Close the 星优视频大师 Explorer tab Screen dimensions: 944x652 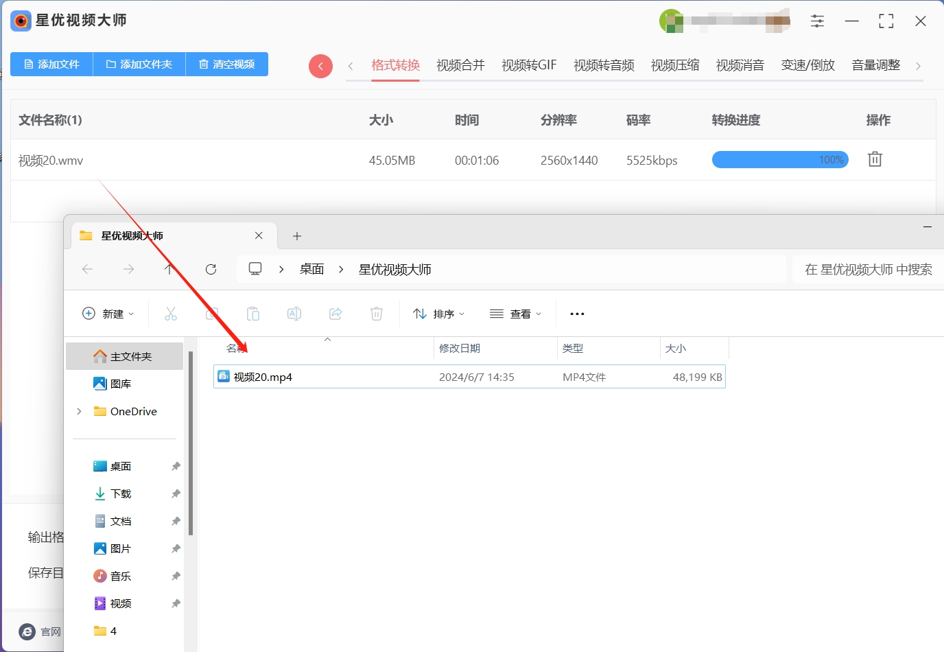[x=259, y=235]
